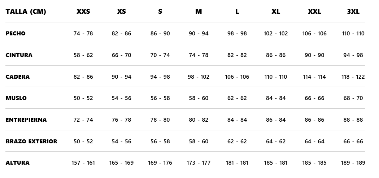Image resolution: width=379 pixels, height=178 pixels.
Task: Click CINTURA value for size 3XL
Action: click(x=353, y=55)
